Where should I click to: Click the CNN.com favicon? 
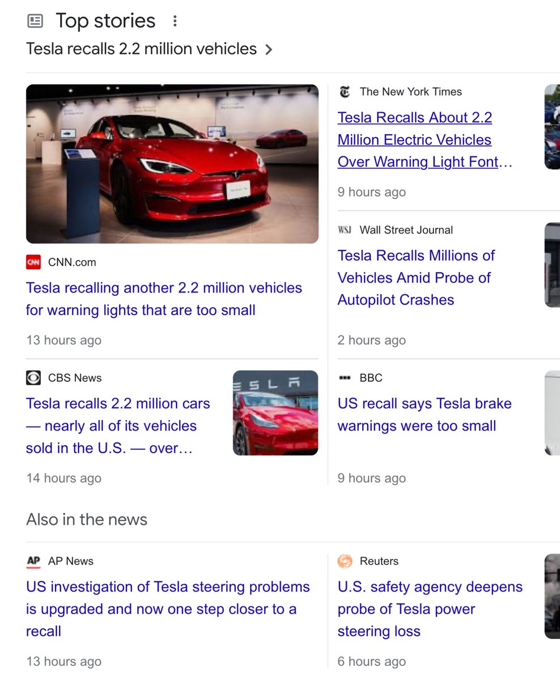point(33,262)
